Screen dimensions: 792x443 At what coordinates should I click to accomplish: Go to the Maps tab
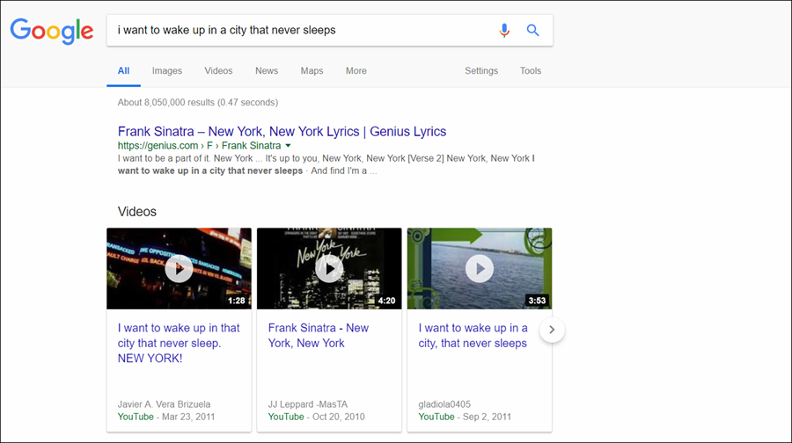pyautogui.click(x=312, y=71)
